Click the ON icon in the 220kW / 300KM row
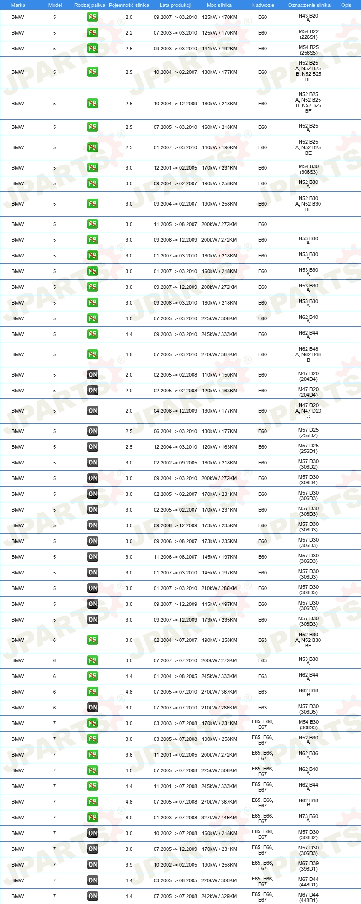The height and width of the screenshot is (904, 361). pyautogui.click(x=93, y=880)
